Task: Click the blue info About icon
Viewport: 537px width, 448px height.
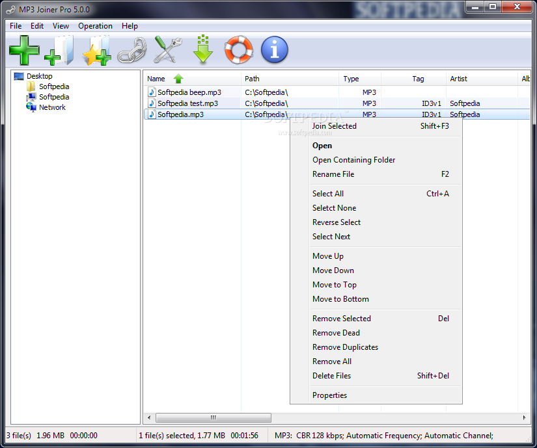Action: pos(275,50)
